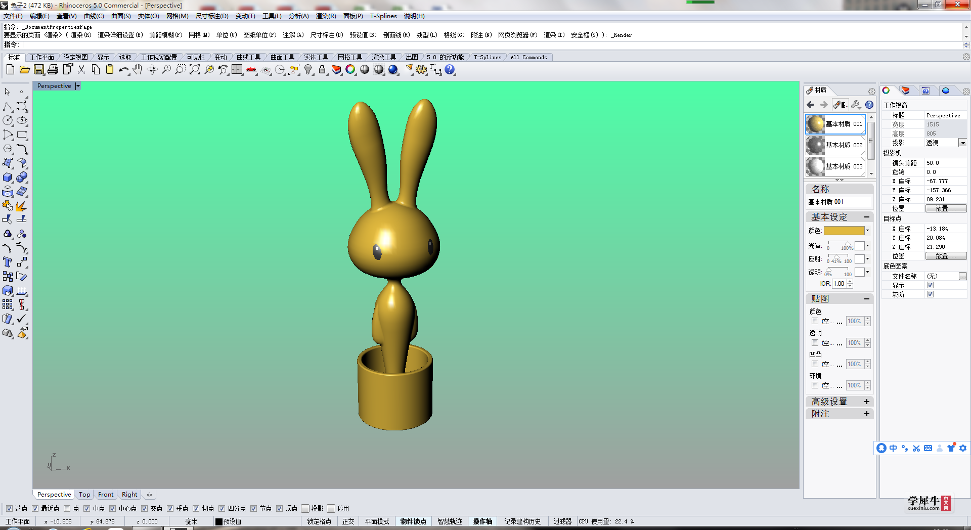The width and height of the screenshot is (971, 530).
Task: Switch to the 渲染工具 toolbar tab
Action: (x=384, y=57)
